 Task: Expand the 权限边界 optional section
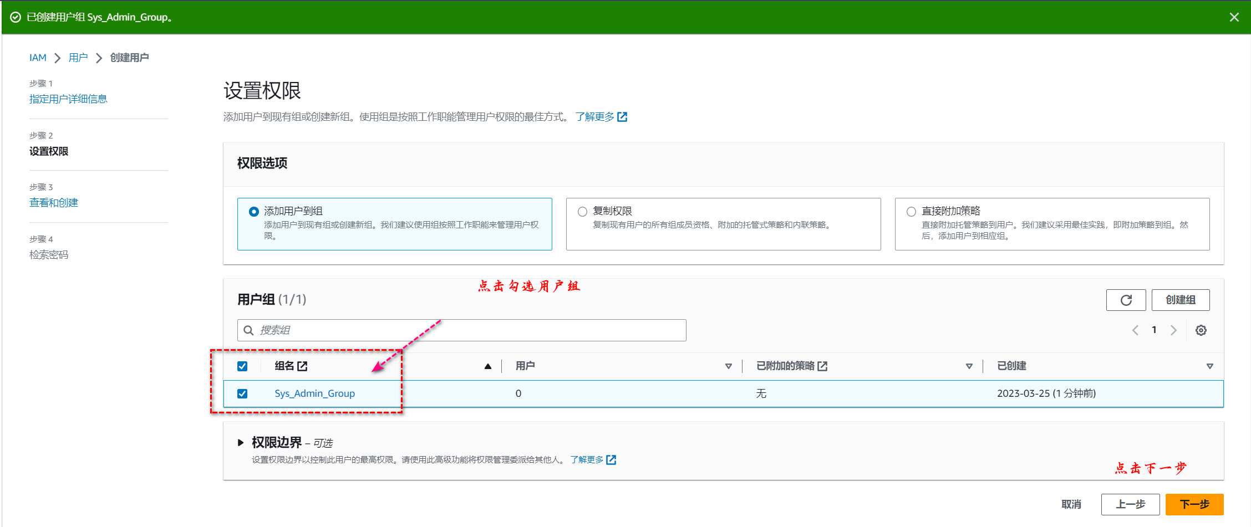(x=241, y=442)
